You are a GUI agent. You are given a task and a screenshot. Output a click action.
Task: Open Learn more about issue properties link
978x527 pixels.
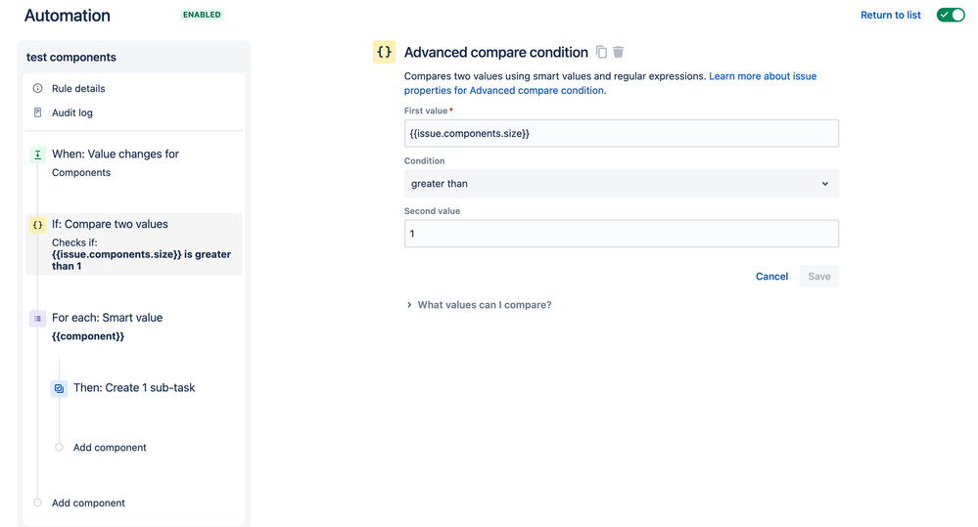coord(610,83)
